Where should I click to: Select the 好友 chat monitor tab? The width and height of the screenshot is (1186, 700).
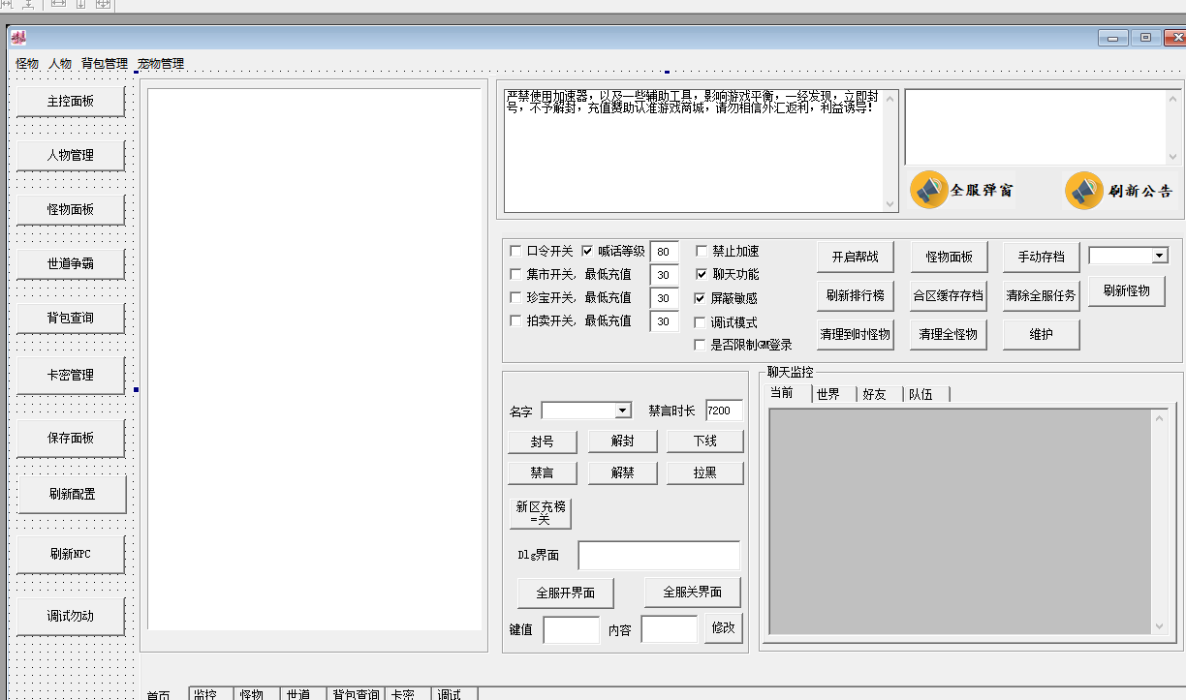pos(875,394)
